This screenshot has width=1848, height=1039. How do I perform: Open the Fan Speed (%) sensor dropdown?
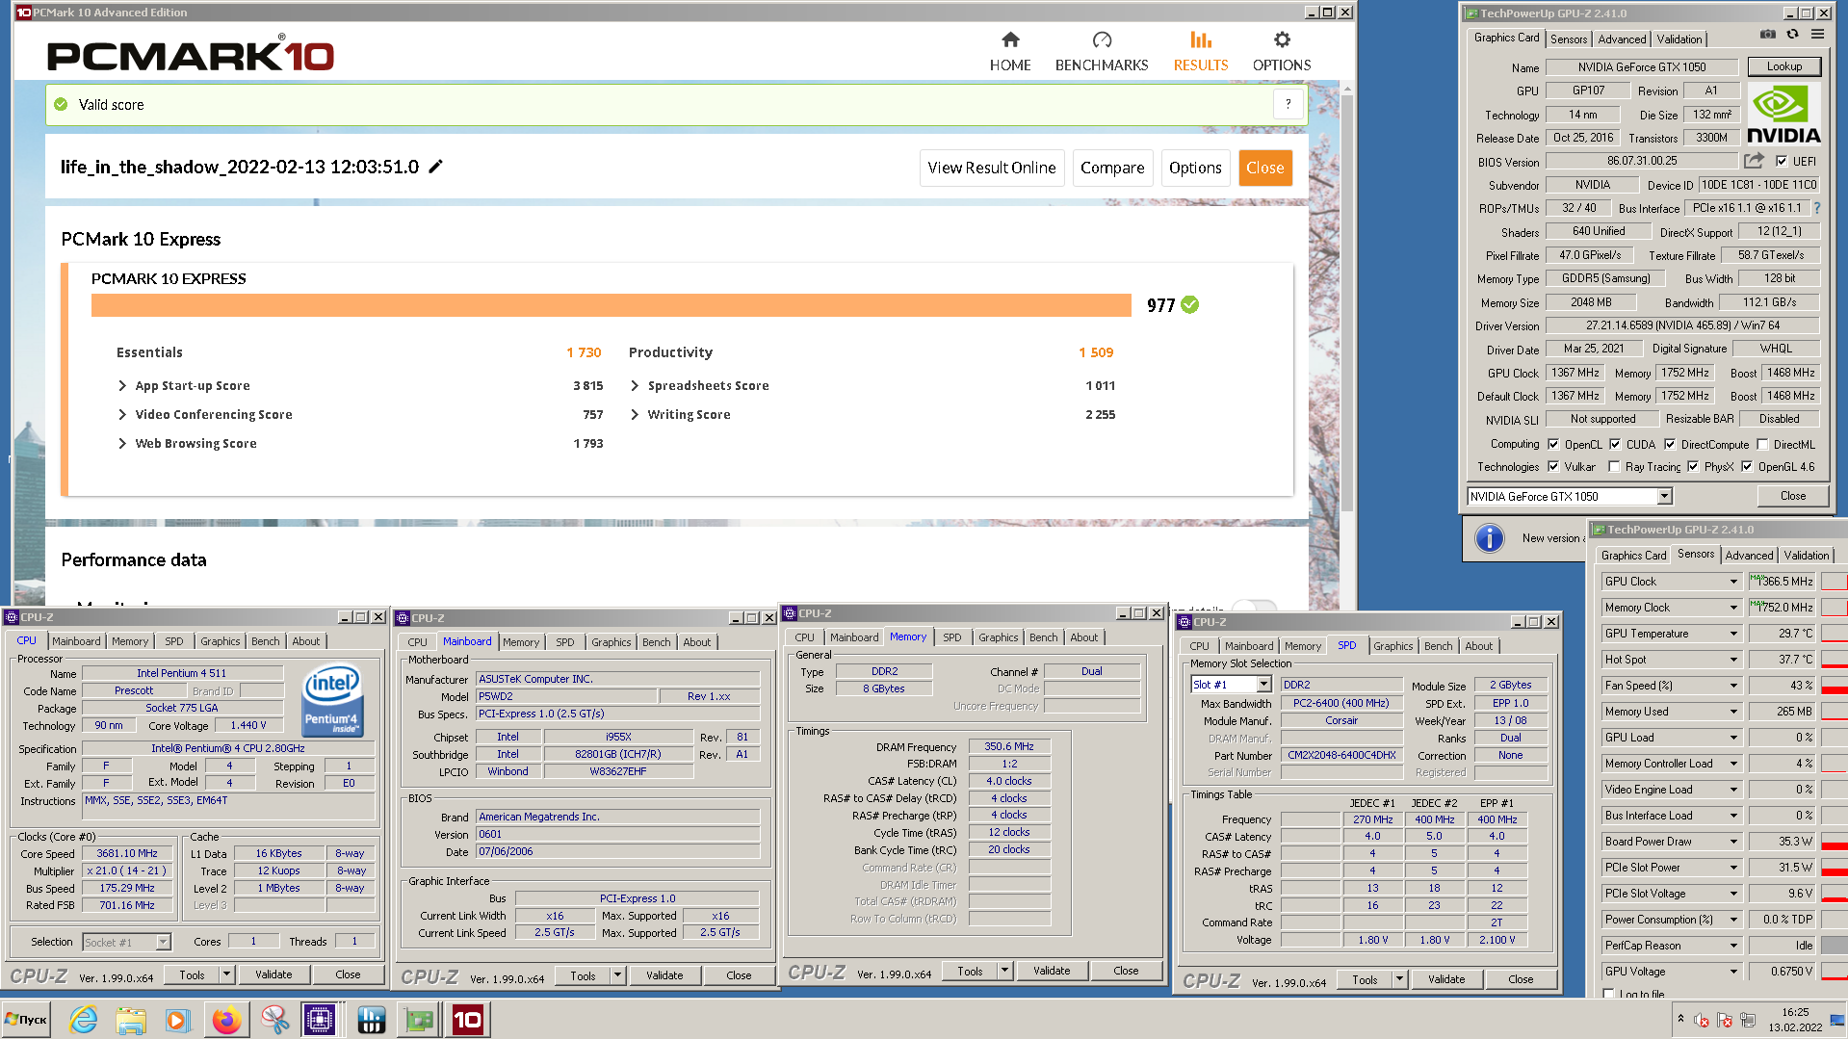coord(1733,685)
